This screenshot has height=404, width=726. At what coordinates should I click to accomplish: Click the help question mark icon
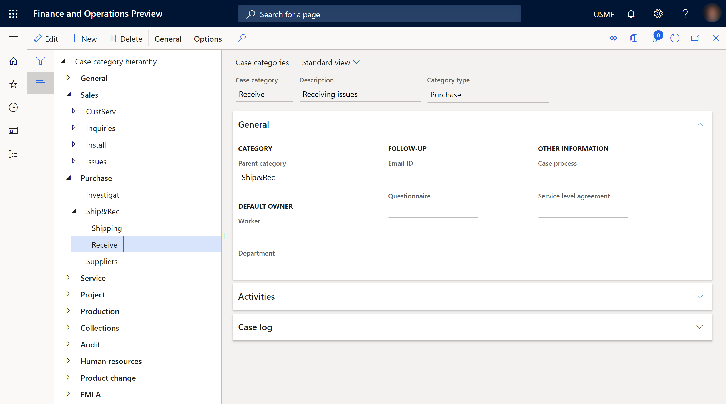tap(685, 14)
